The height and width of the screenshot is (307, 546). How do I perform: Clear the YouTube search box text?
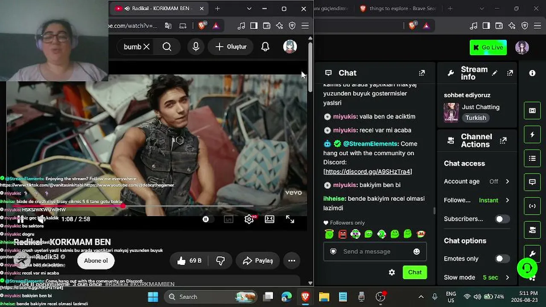(146, 47)
